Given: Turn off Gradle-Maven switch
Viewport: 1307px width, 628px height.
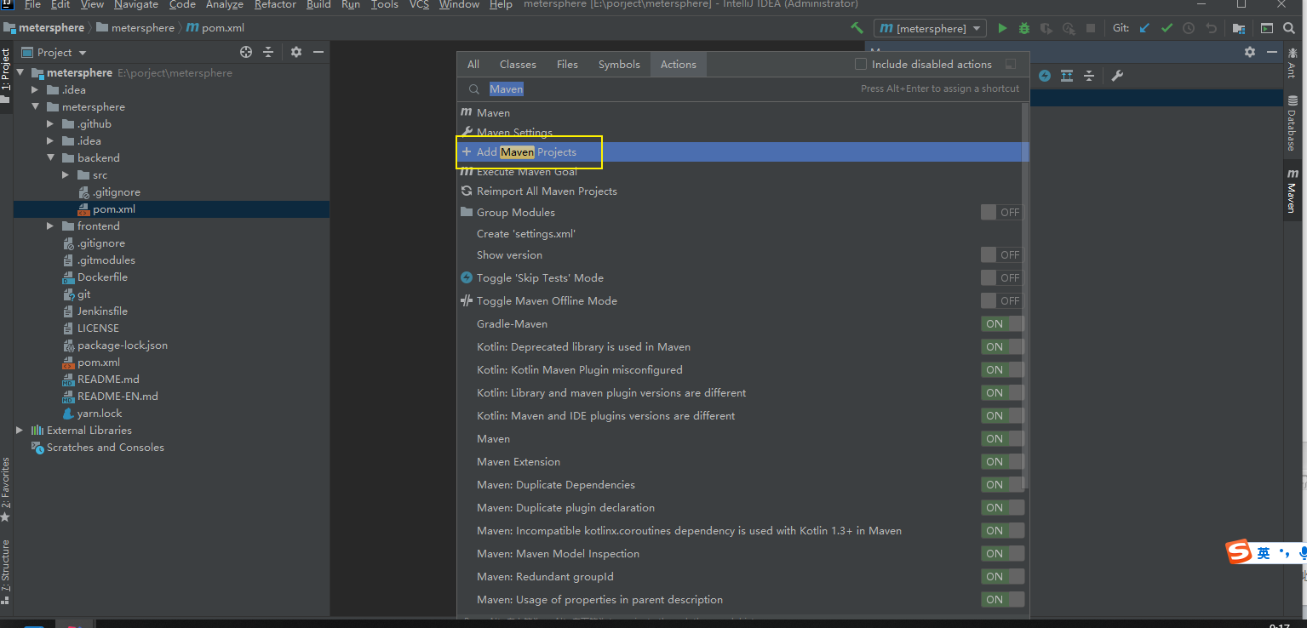Looking at the screenshot, I should (x=1002, y=324).
